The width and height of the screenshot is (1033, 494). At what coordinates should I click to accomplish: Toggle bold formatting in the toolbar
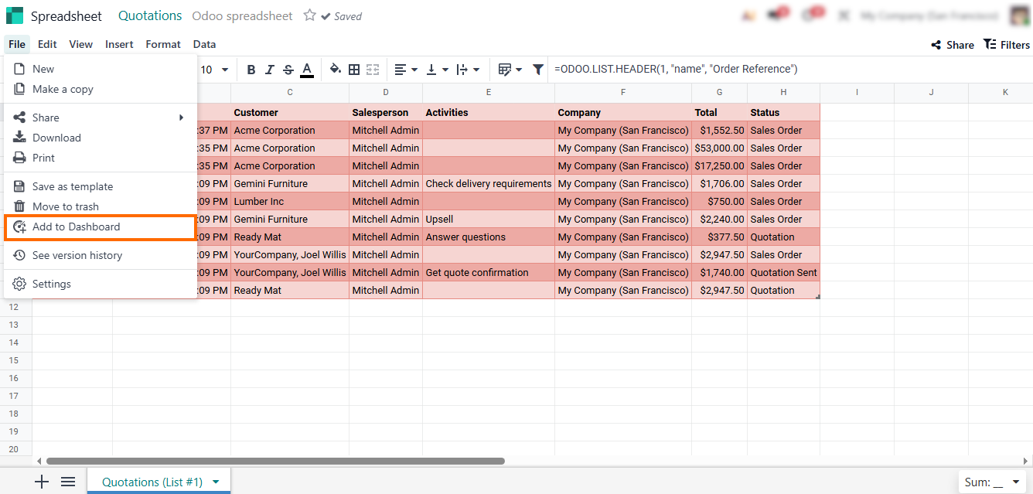click(251, 70)
